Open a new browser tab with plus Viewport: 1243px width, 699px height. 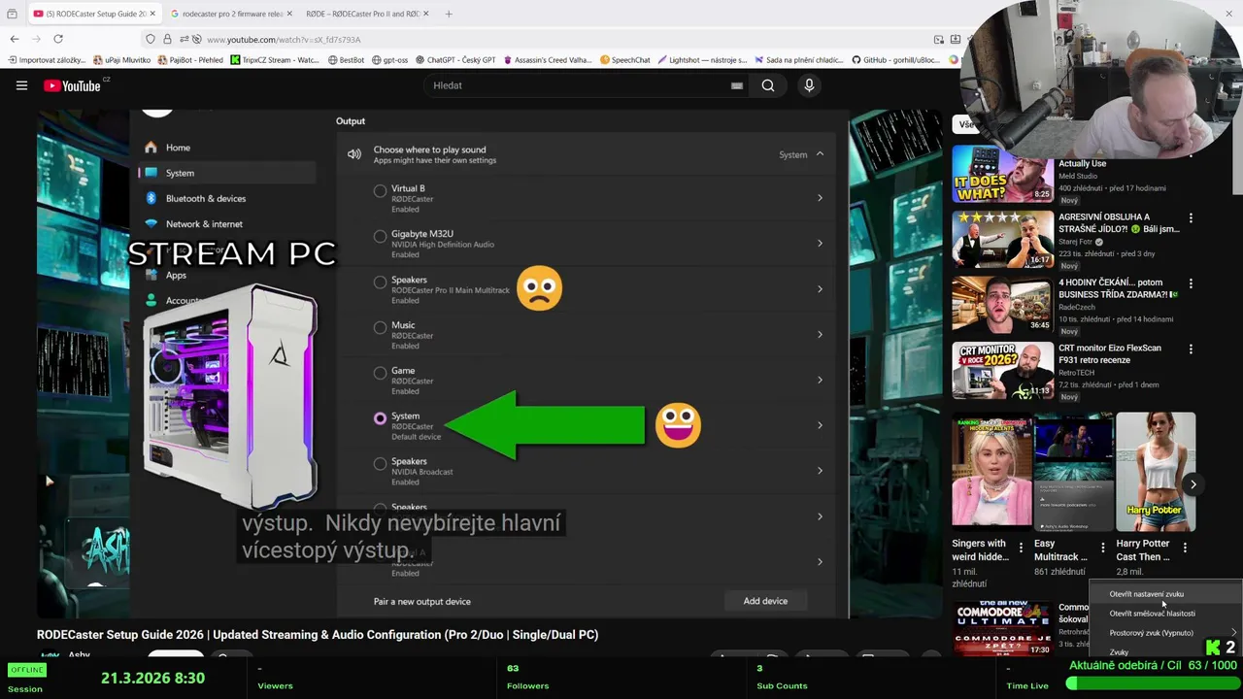[x=449, y=14]
